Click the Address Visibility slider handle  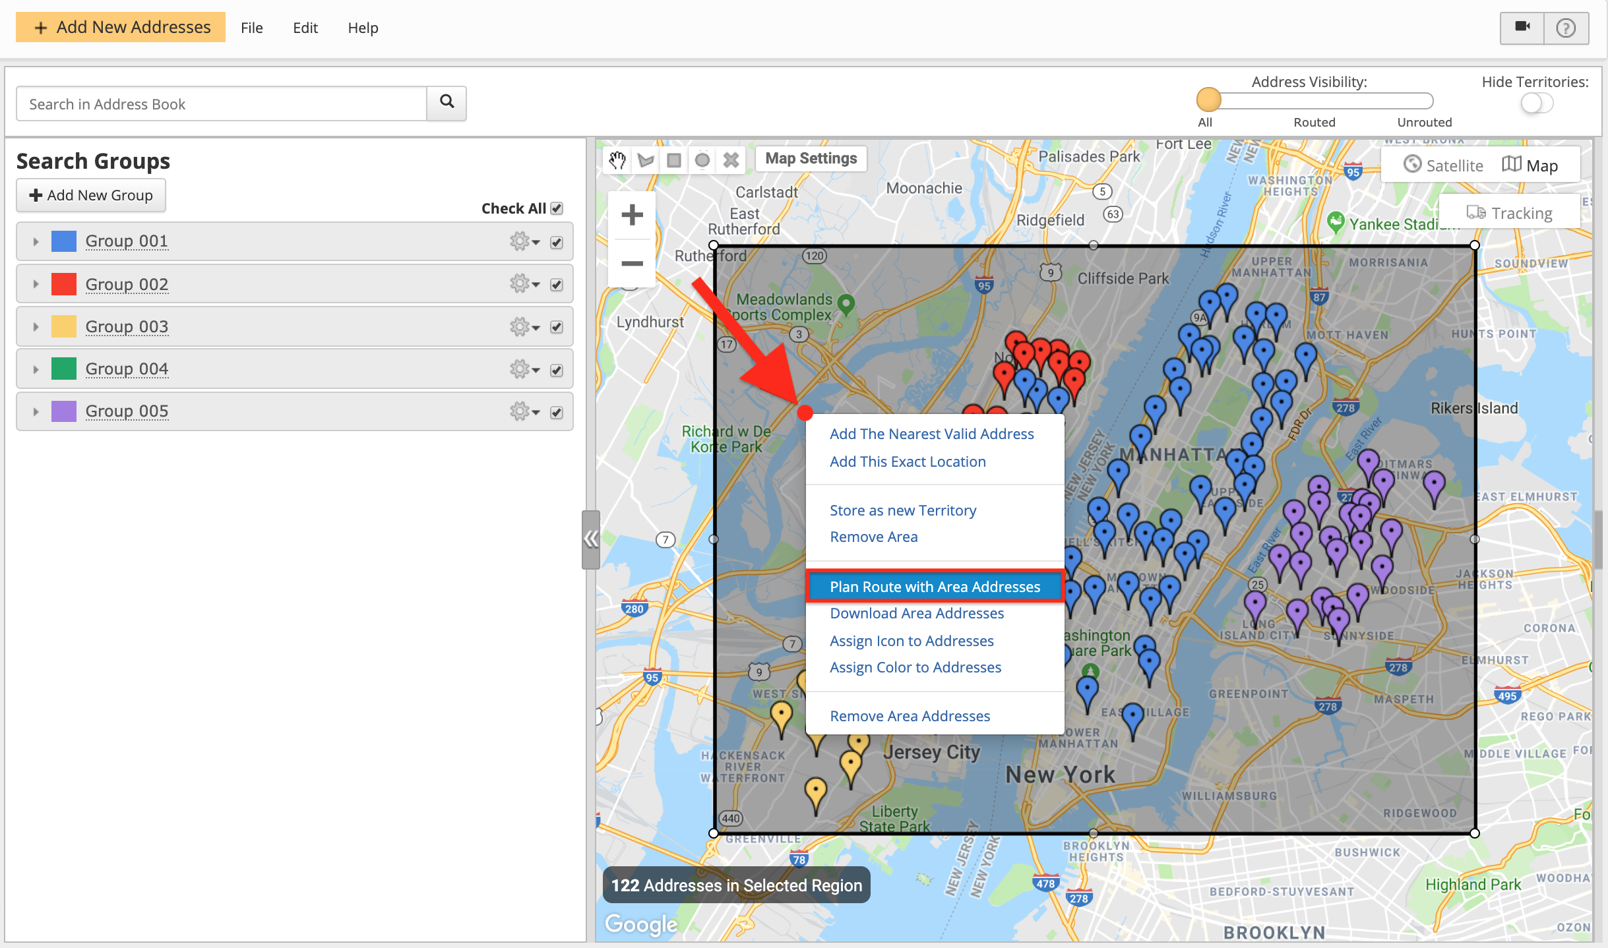(x=1208, y=100)
